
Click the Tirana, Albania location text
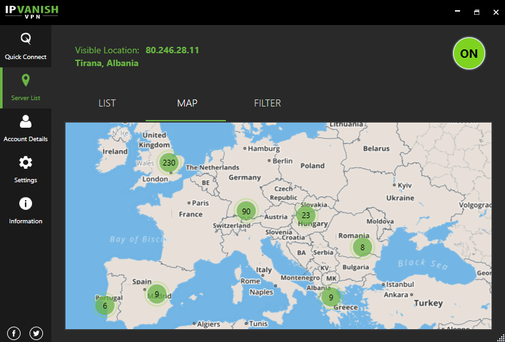pos(107,63)
